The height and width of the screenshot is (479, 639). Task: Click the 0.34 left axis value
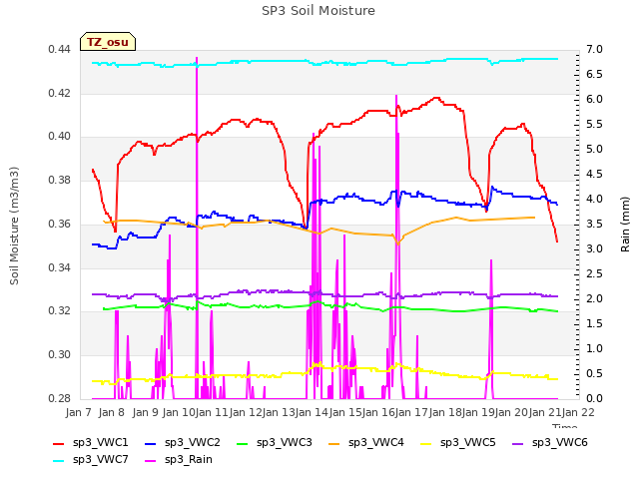pos(60,267)
